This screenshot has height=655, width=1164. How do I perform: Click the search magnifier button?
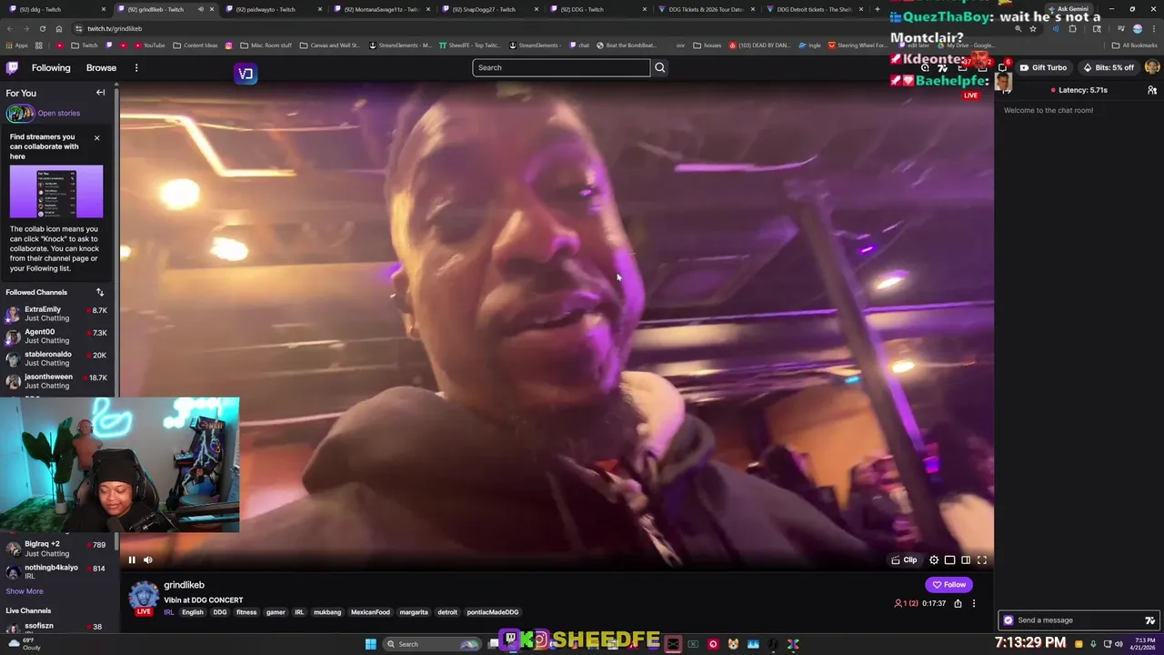coord(660,67)
